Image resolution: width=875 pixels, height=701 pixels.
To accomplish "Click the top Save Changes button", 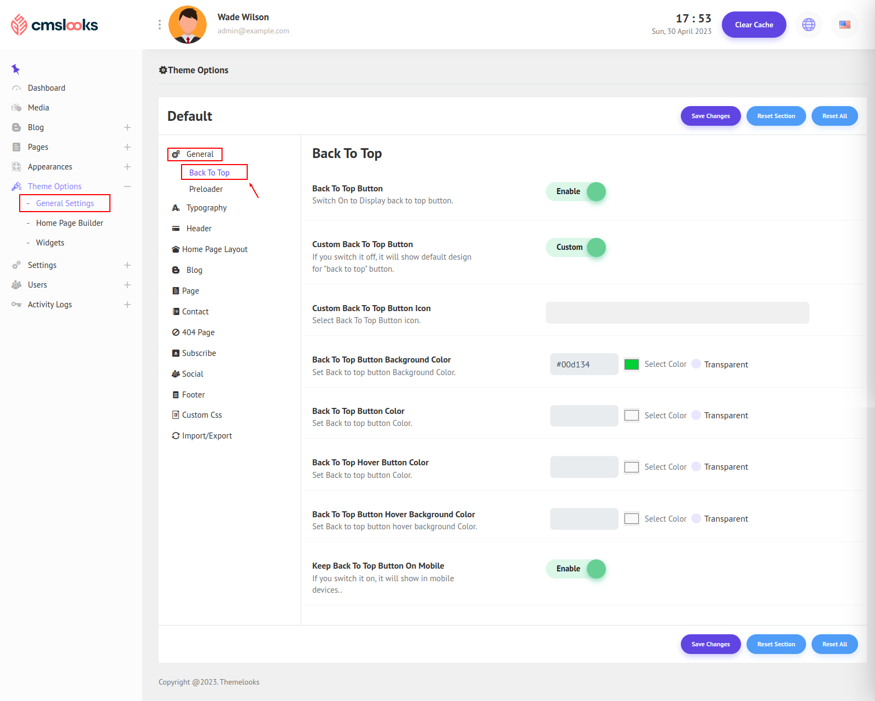I will [x=710, y=116].
